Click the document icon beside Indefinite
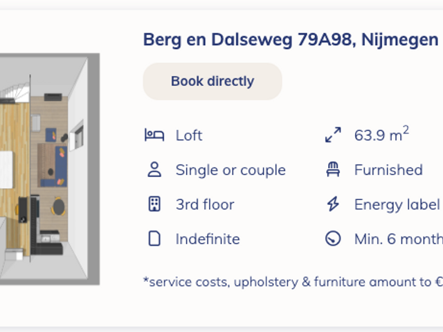 pyautogui.click(x=154, y=239)
